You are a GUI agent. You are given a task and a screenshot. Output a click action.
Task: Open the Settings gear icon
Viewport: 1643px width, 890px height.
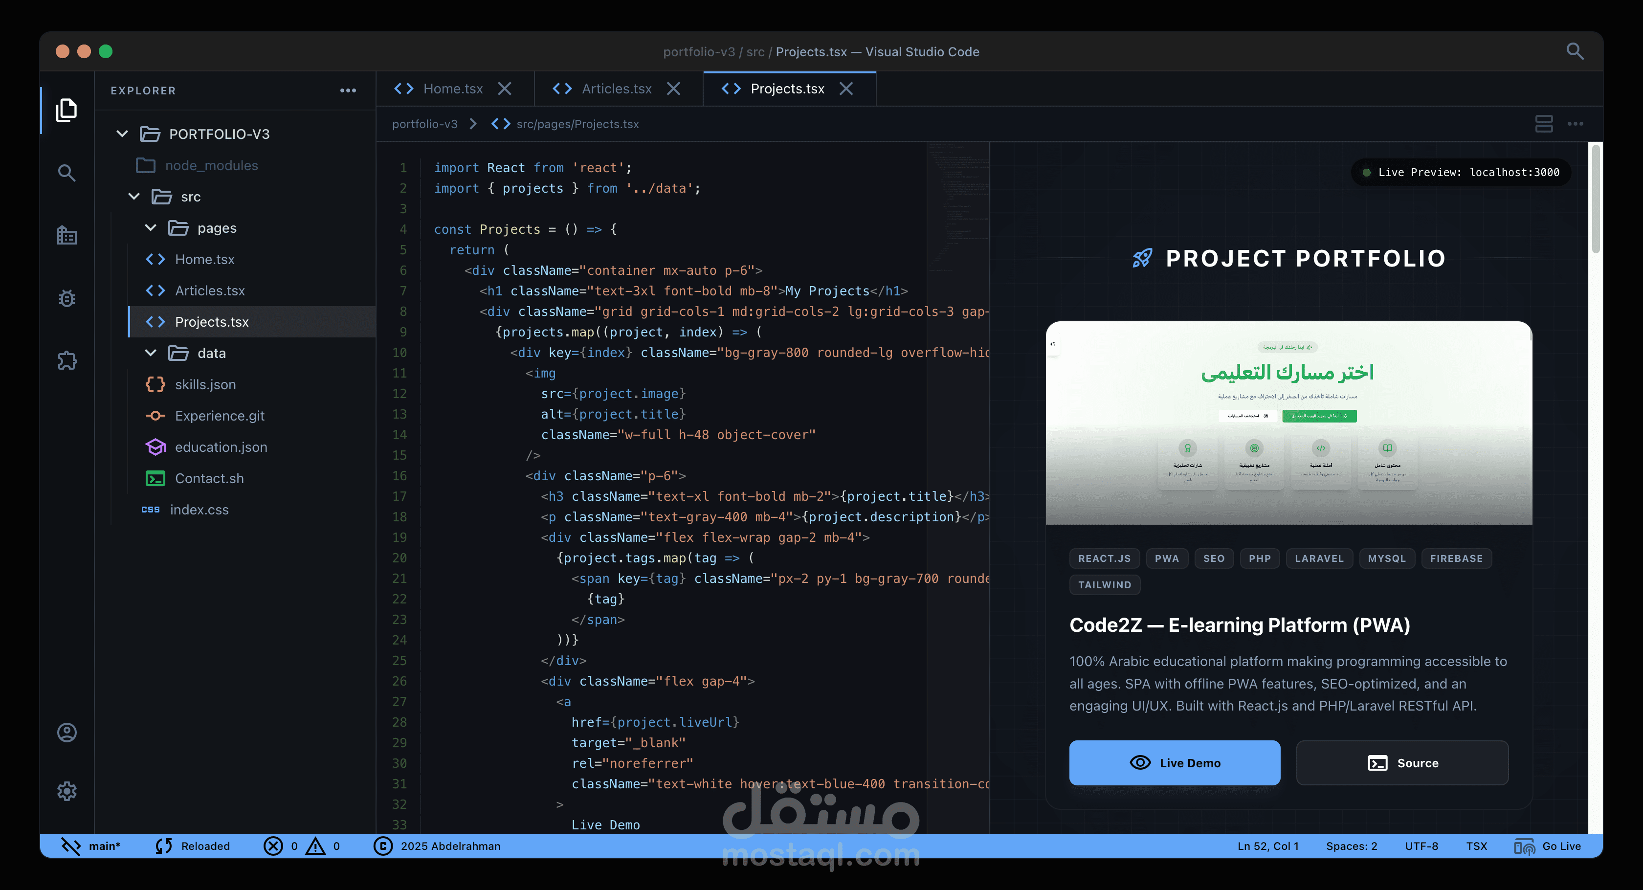[67, 791]
